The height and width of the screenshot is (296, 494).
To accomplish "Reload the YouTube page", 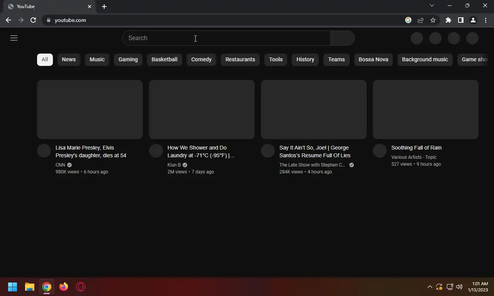I will pyautogui.click(x=33, y=20).
